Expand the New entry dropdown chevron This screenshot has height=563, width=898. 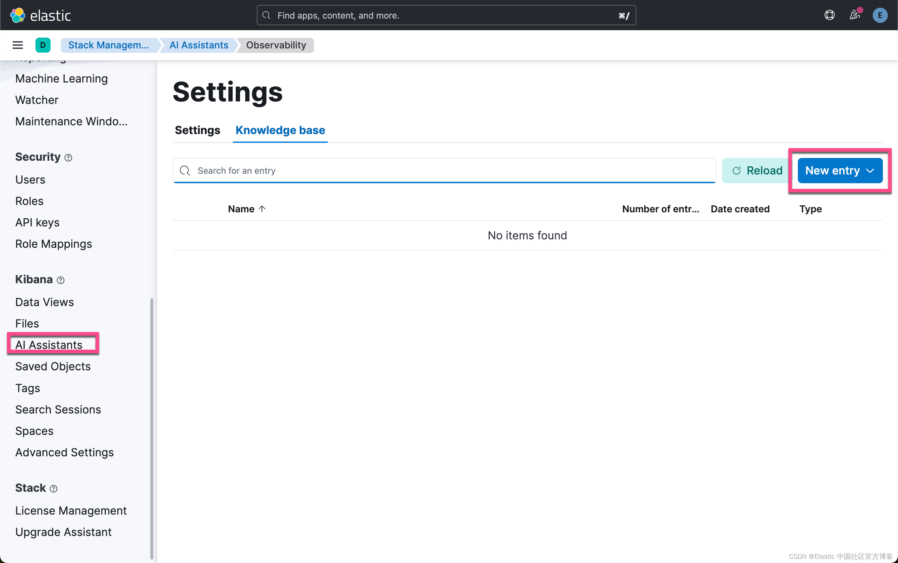pyautogui.click(x=871, y=171)
